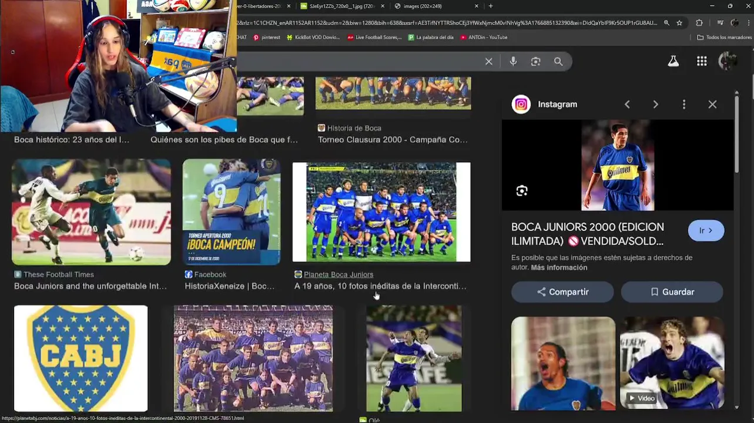Open Chrome profile icon in toolbar
Viewport: 754px width, 423px height.
click(735, 23)
